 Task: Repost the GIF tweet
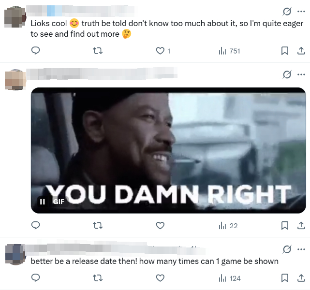98,226
